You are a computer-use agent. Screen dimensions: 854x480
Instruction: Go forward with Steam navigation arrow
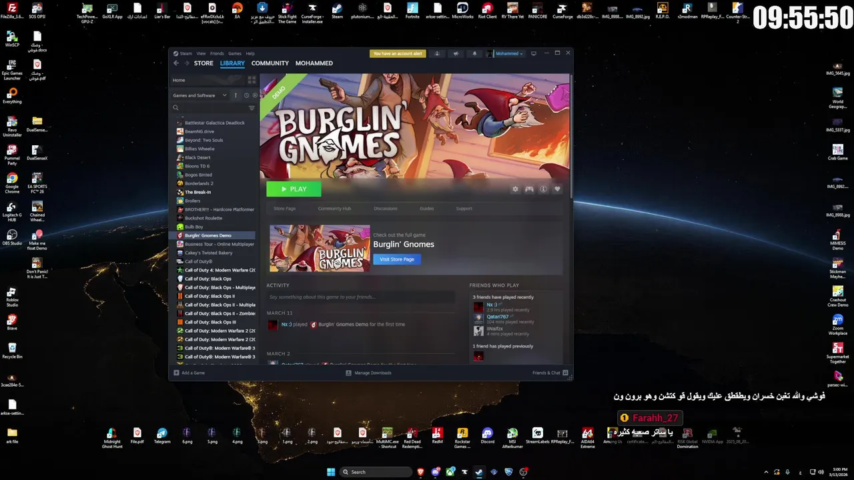tap(185, 63)
